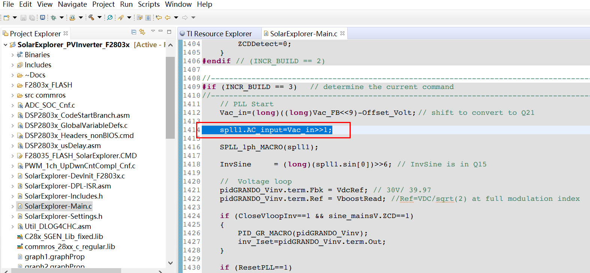Click the Save toolbar icon
The width and height of the screenshot is (590, 273).
coord(23,18)
